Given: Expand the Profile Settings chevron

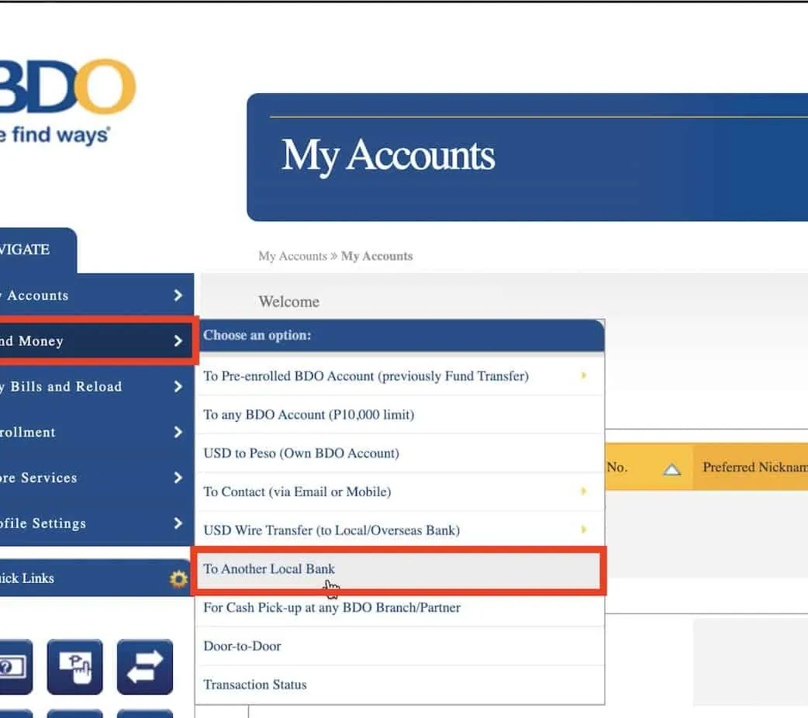Looking at the screenshot, I should 178,523.
